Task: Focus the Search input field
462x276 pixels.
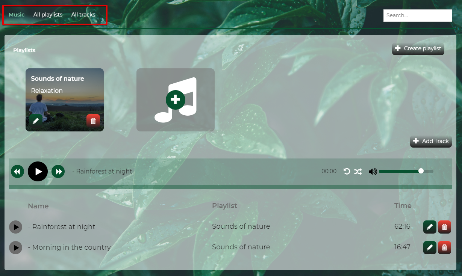Action: (x=418, y=15)
